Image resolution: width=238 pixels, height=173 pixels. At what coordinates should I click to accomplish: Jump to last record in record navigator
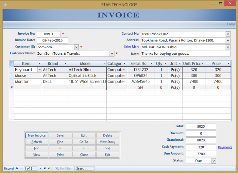tap(45, 168)
